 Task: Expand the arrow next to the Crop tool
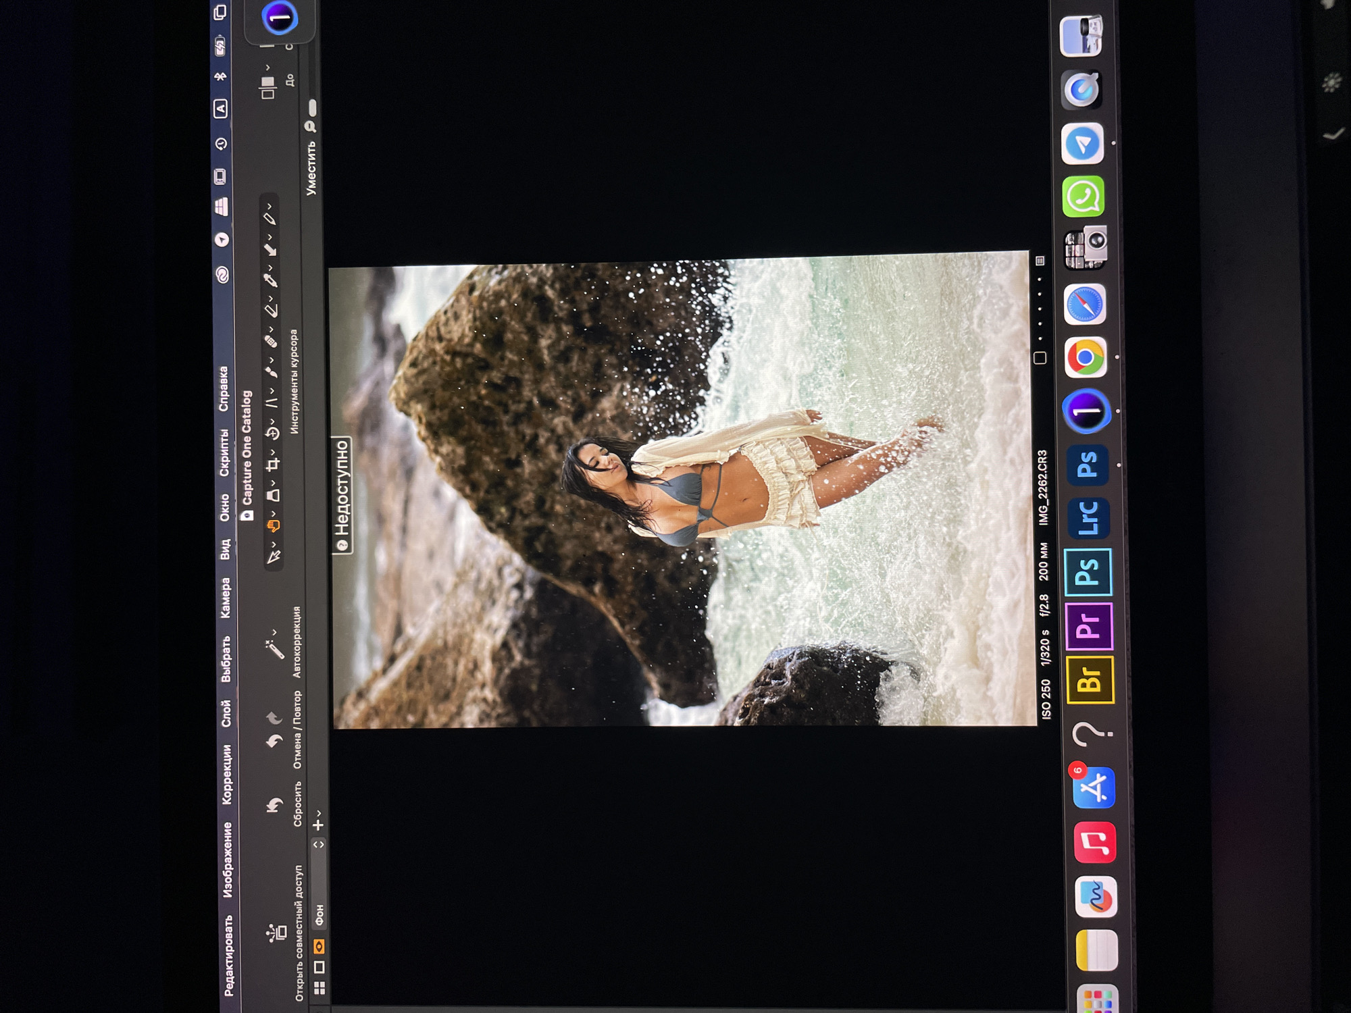coord(272,452)
